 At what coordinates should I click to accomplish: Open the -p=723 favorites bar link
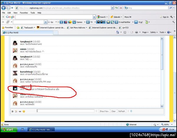(x=124, y=28)
